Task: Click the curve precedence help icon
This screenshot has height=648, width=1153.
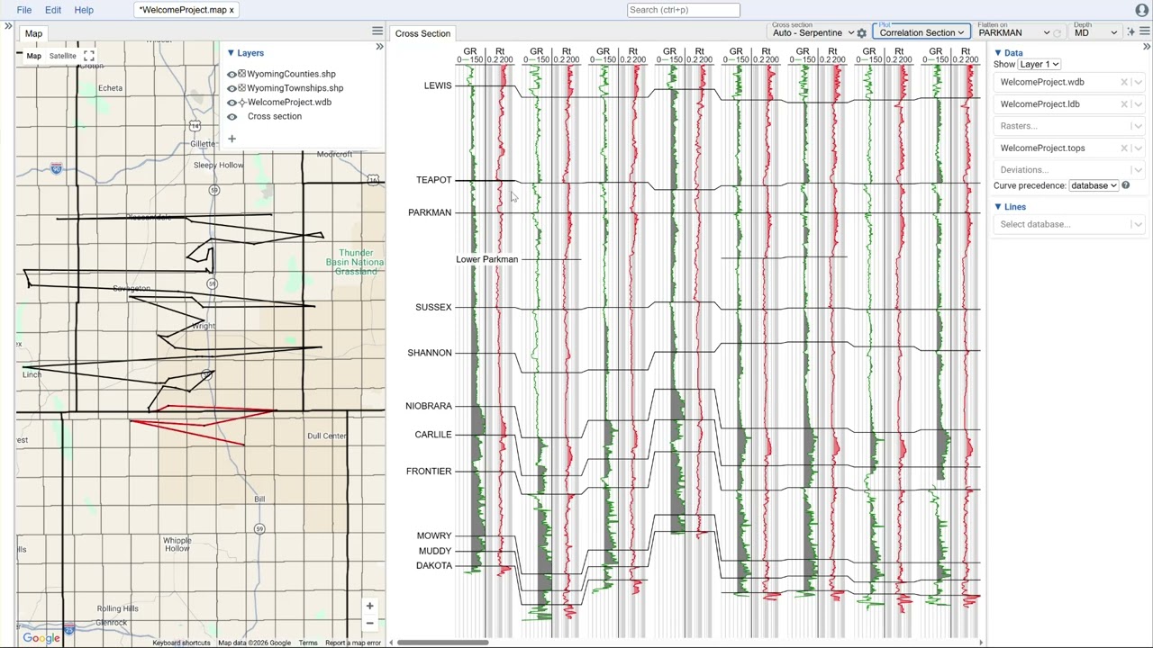Action: click(x=1126, y=185)
